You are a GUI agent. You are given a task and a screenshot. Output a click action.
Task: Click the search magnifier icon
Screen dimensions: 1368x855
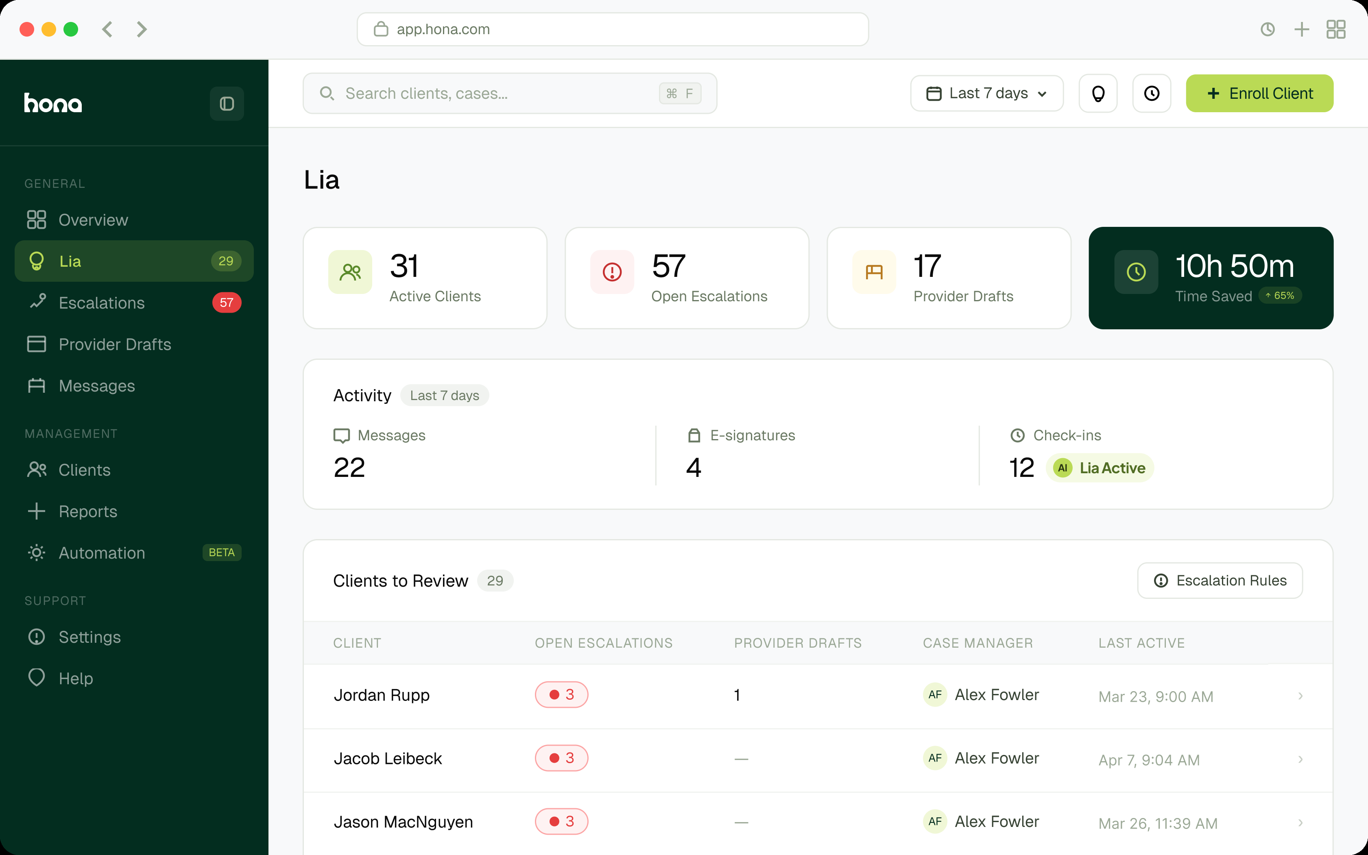[x=327, y=93]
